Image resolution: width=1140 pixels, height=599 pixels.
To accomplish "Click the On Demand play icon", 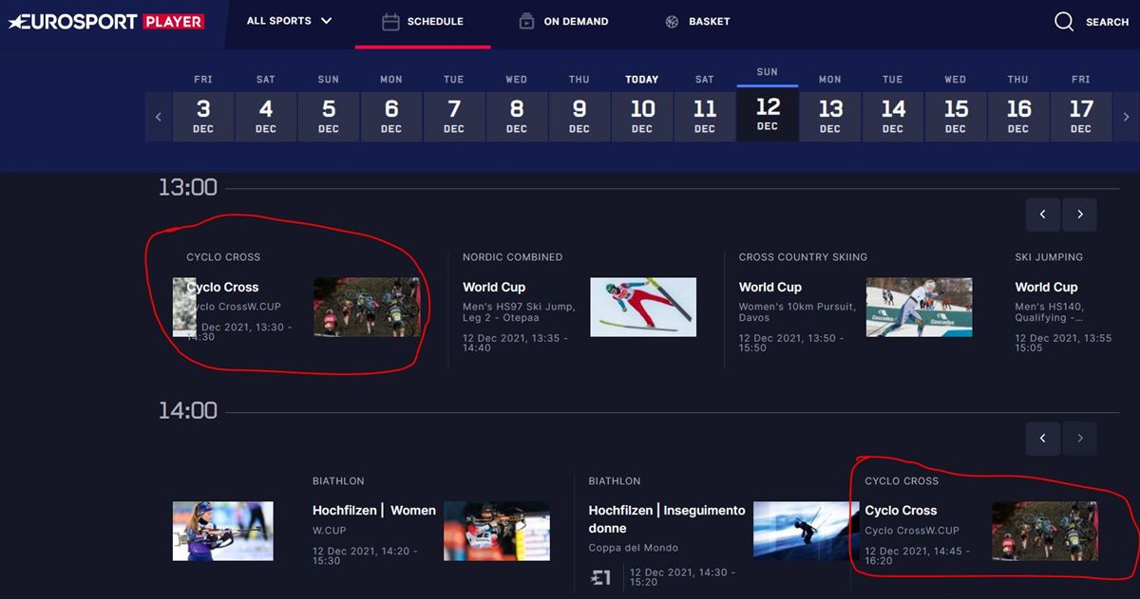I will click(x=527, y=22).
